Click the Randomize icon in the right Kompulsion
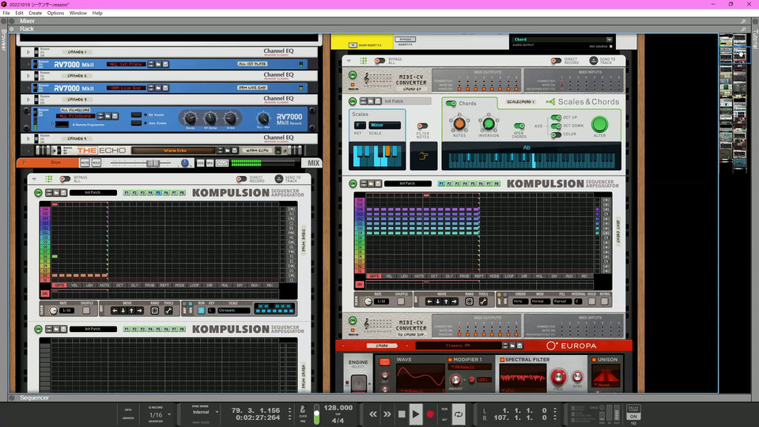The image size is (759, 427). (x=470, y=301)
